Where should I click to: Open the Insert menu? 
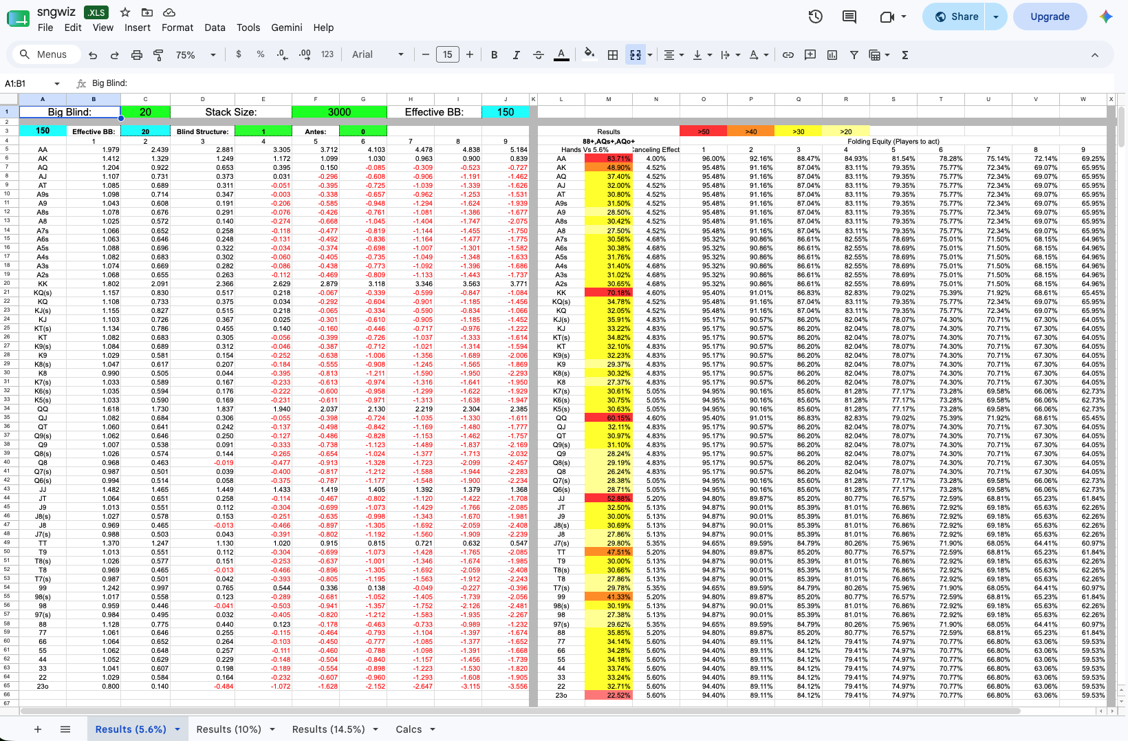point(138,28)
